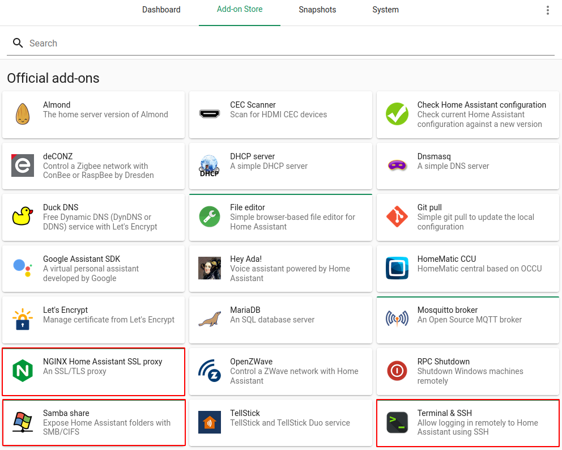562x450 pixels.
Task: Click 'Expose Home Assistant folders' description
Action: pos(107,427)
